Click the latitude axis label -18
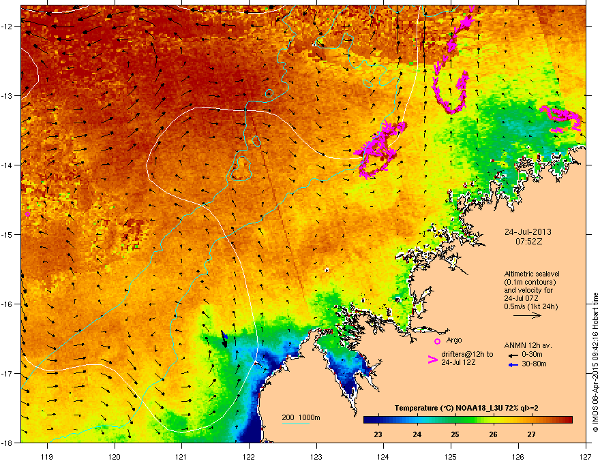This screenshot has width=600, height=463. [7, 443]
